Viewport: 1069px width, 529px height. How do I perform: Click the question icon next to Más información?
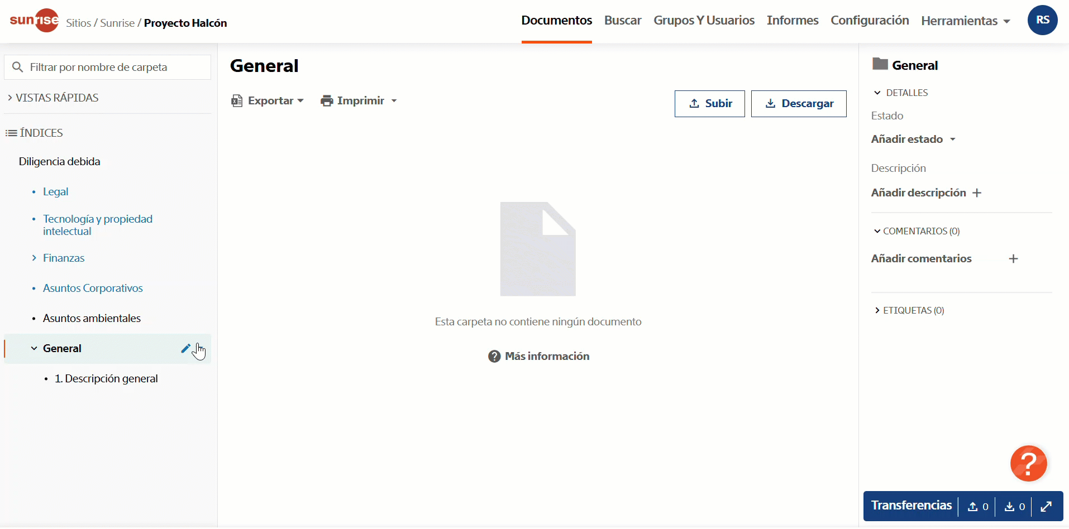(x=494, y=357)
